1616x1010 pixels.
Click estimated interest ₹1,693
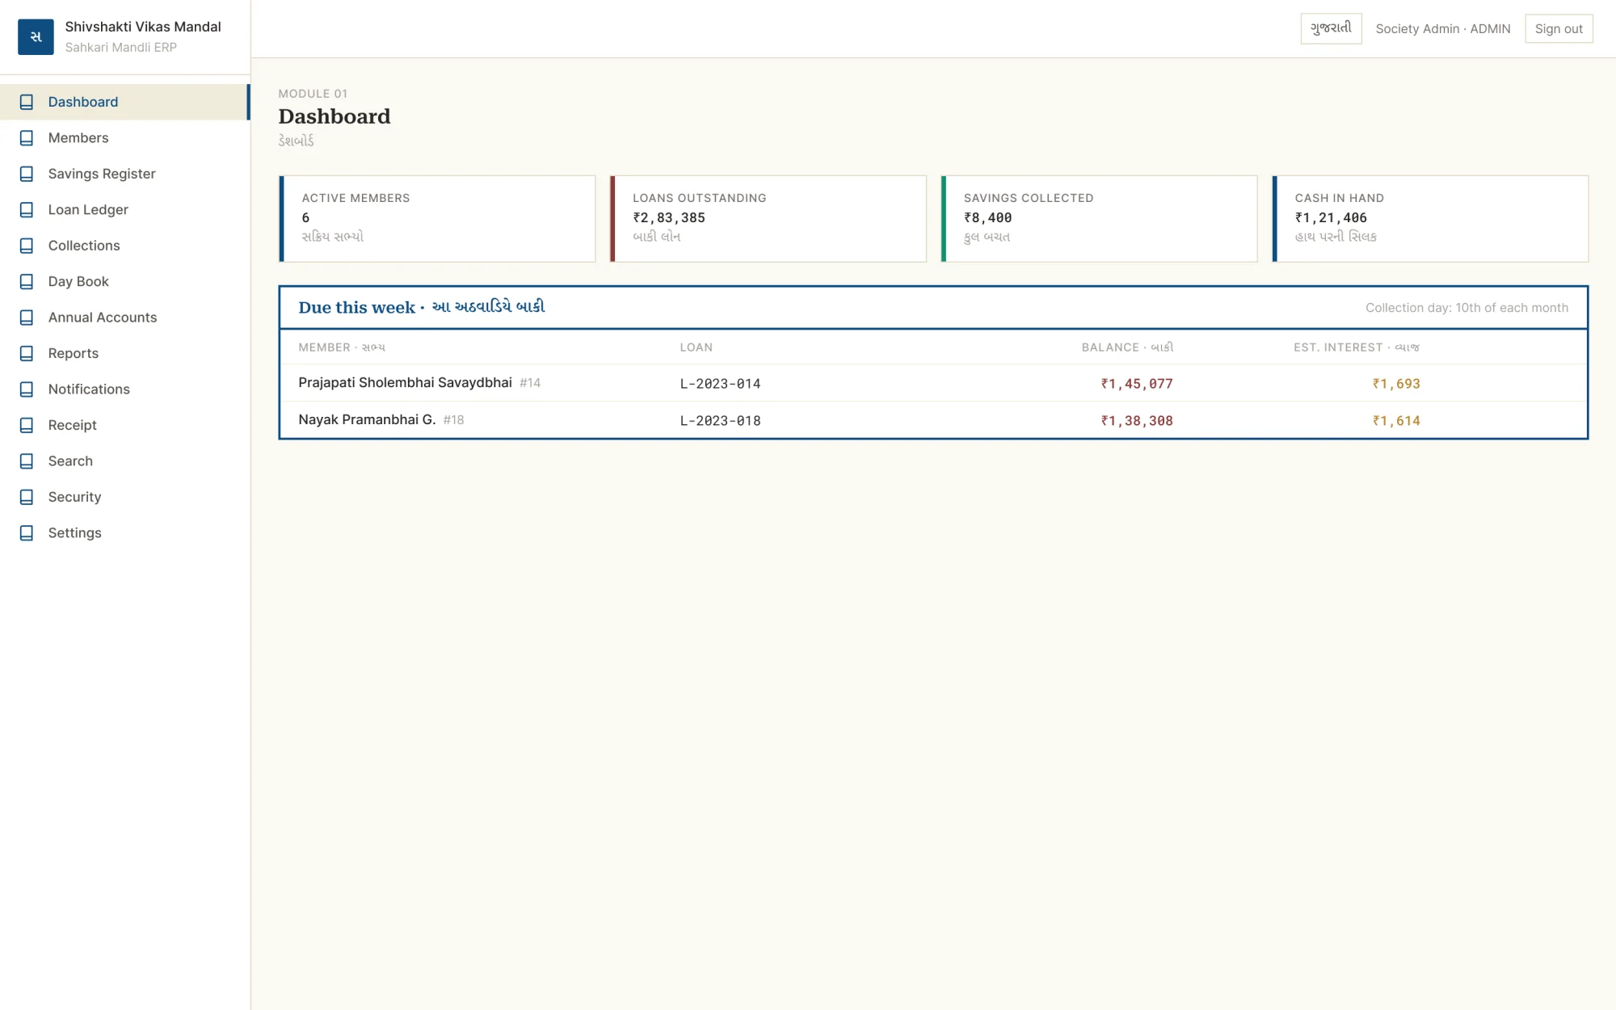click(1396, 384)
